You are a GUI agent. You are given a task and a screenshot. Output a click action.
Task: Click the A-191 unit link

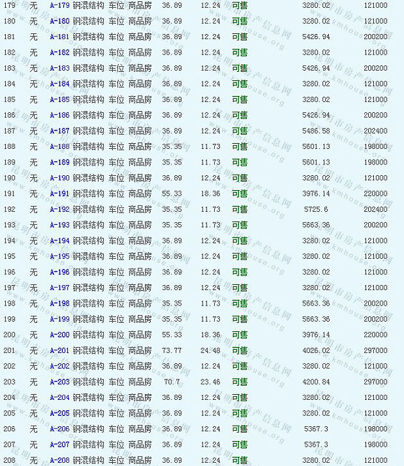(x=60, y=194)
